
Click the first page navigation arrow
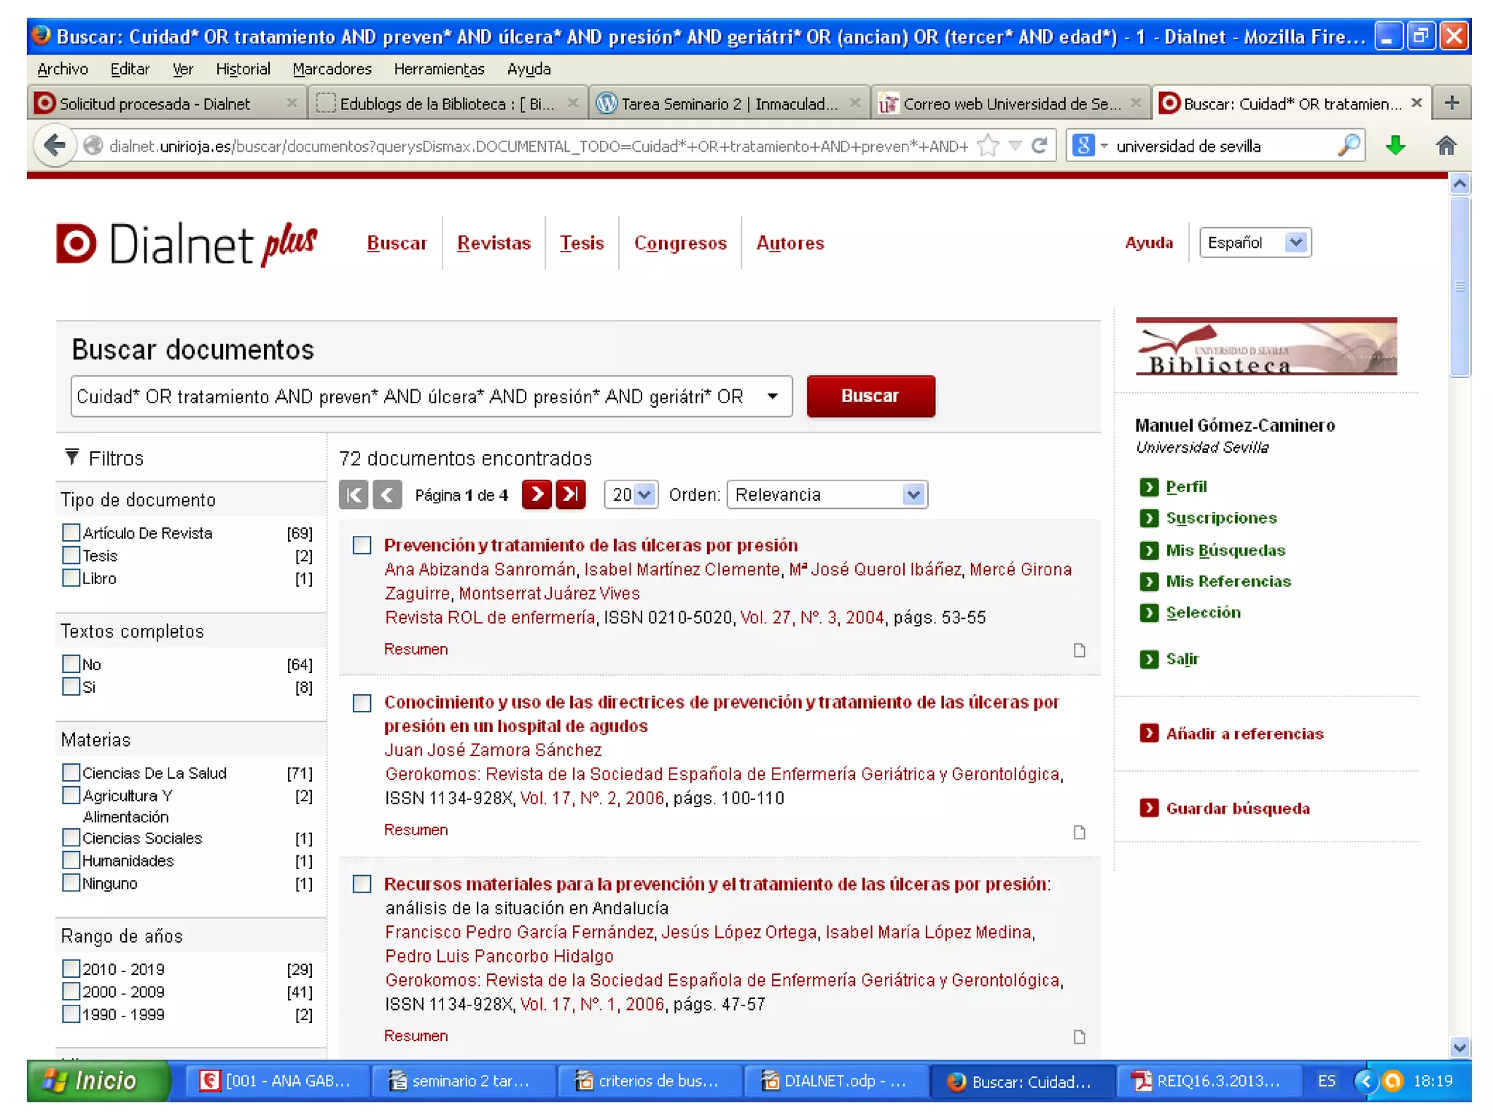(x=354, y=494)
